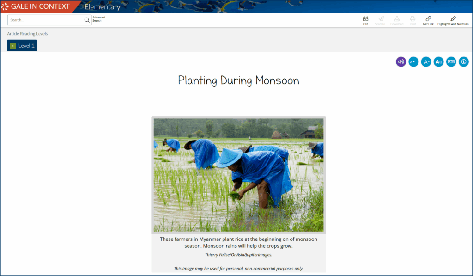Click the Cite quotation icon

tap(365, 19)
